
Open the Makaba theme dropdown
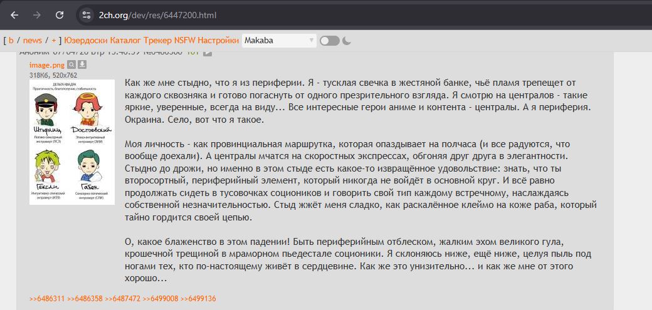click(279, 40)
